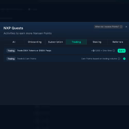Select the Trade & Earn Points quest
129x129 pixels.
[66, 59]
